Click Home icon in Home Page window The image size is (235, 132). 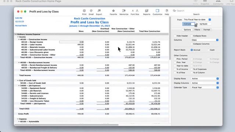coord(195,2)
